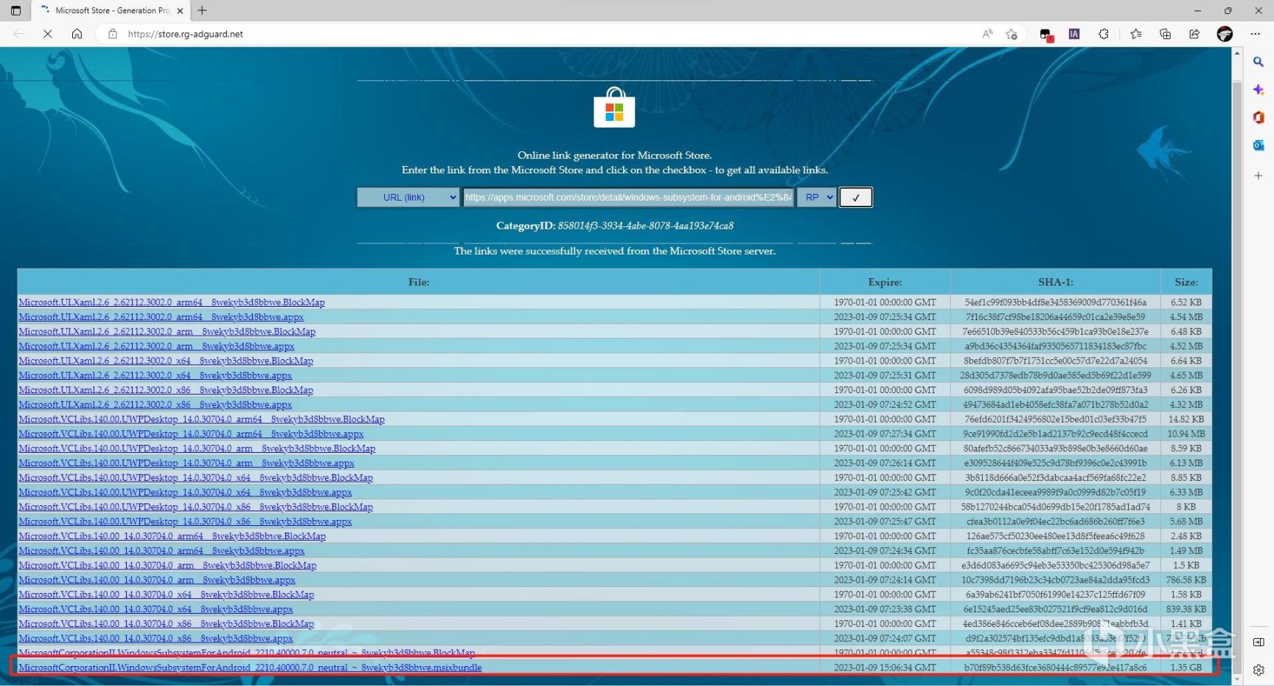Expand the RP ring dropdown
Screen dimensions: 1274x686
coord(817,198)
